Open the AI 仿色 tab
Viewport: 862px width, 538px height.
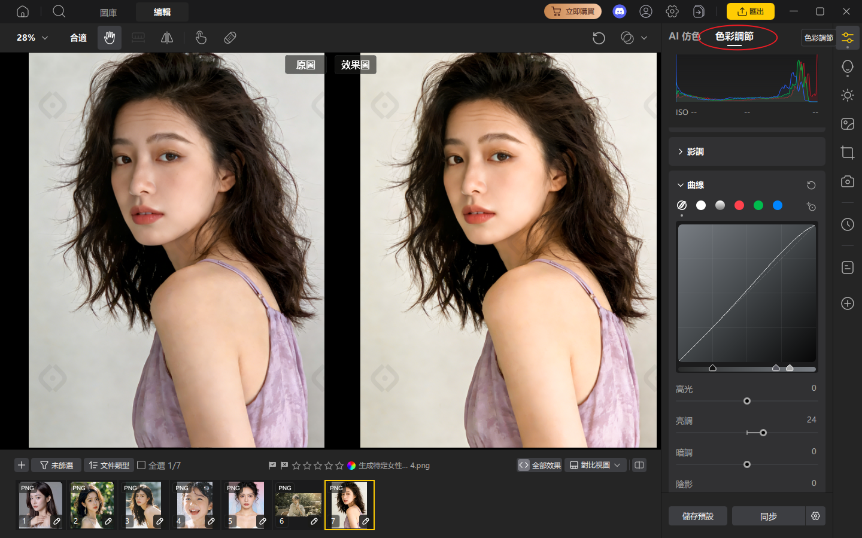pos(684,37)
